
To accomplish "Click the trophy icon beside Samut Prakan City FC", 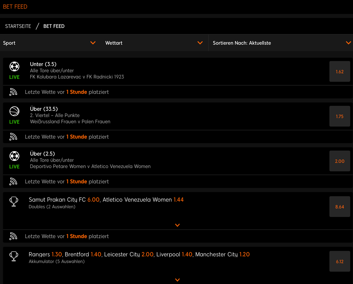I will click(x=14, y=202).
